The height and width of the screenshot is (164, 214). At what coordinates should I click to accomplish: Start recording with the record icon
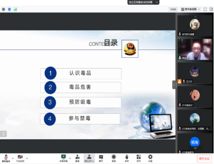click(114, 158)
